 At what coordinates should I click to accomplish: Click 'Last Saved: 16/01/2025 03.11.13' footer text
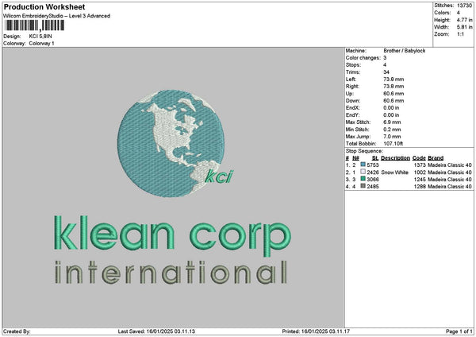156,331
